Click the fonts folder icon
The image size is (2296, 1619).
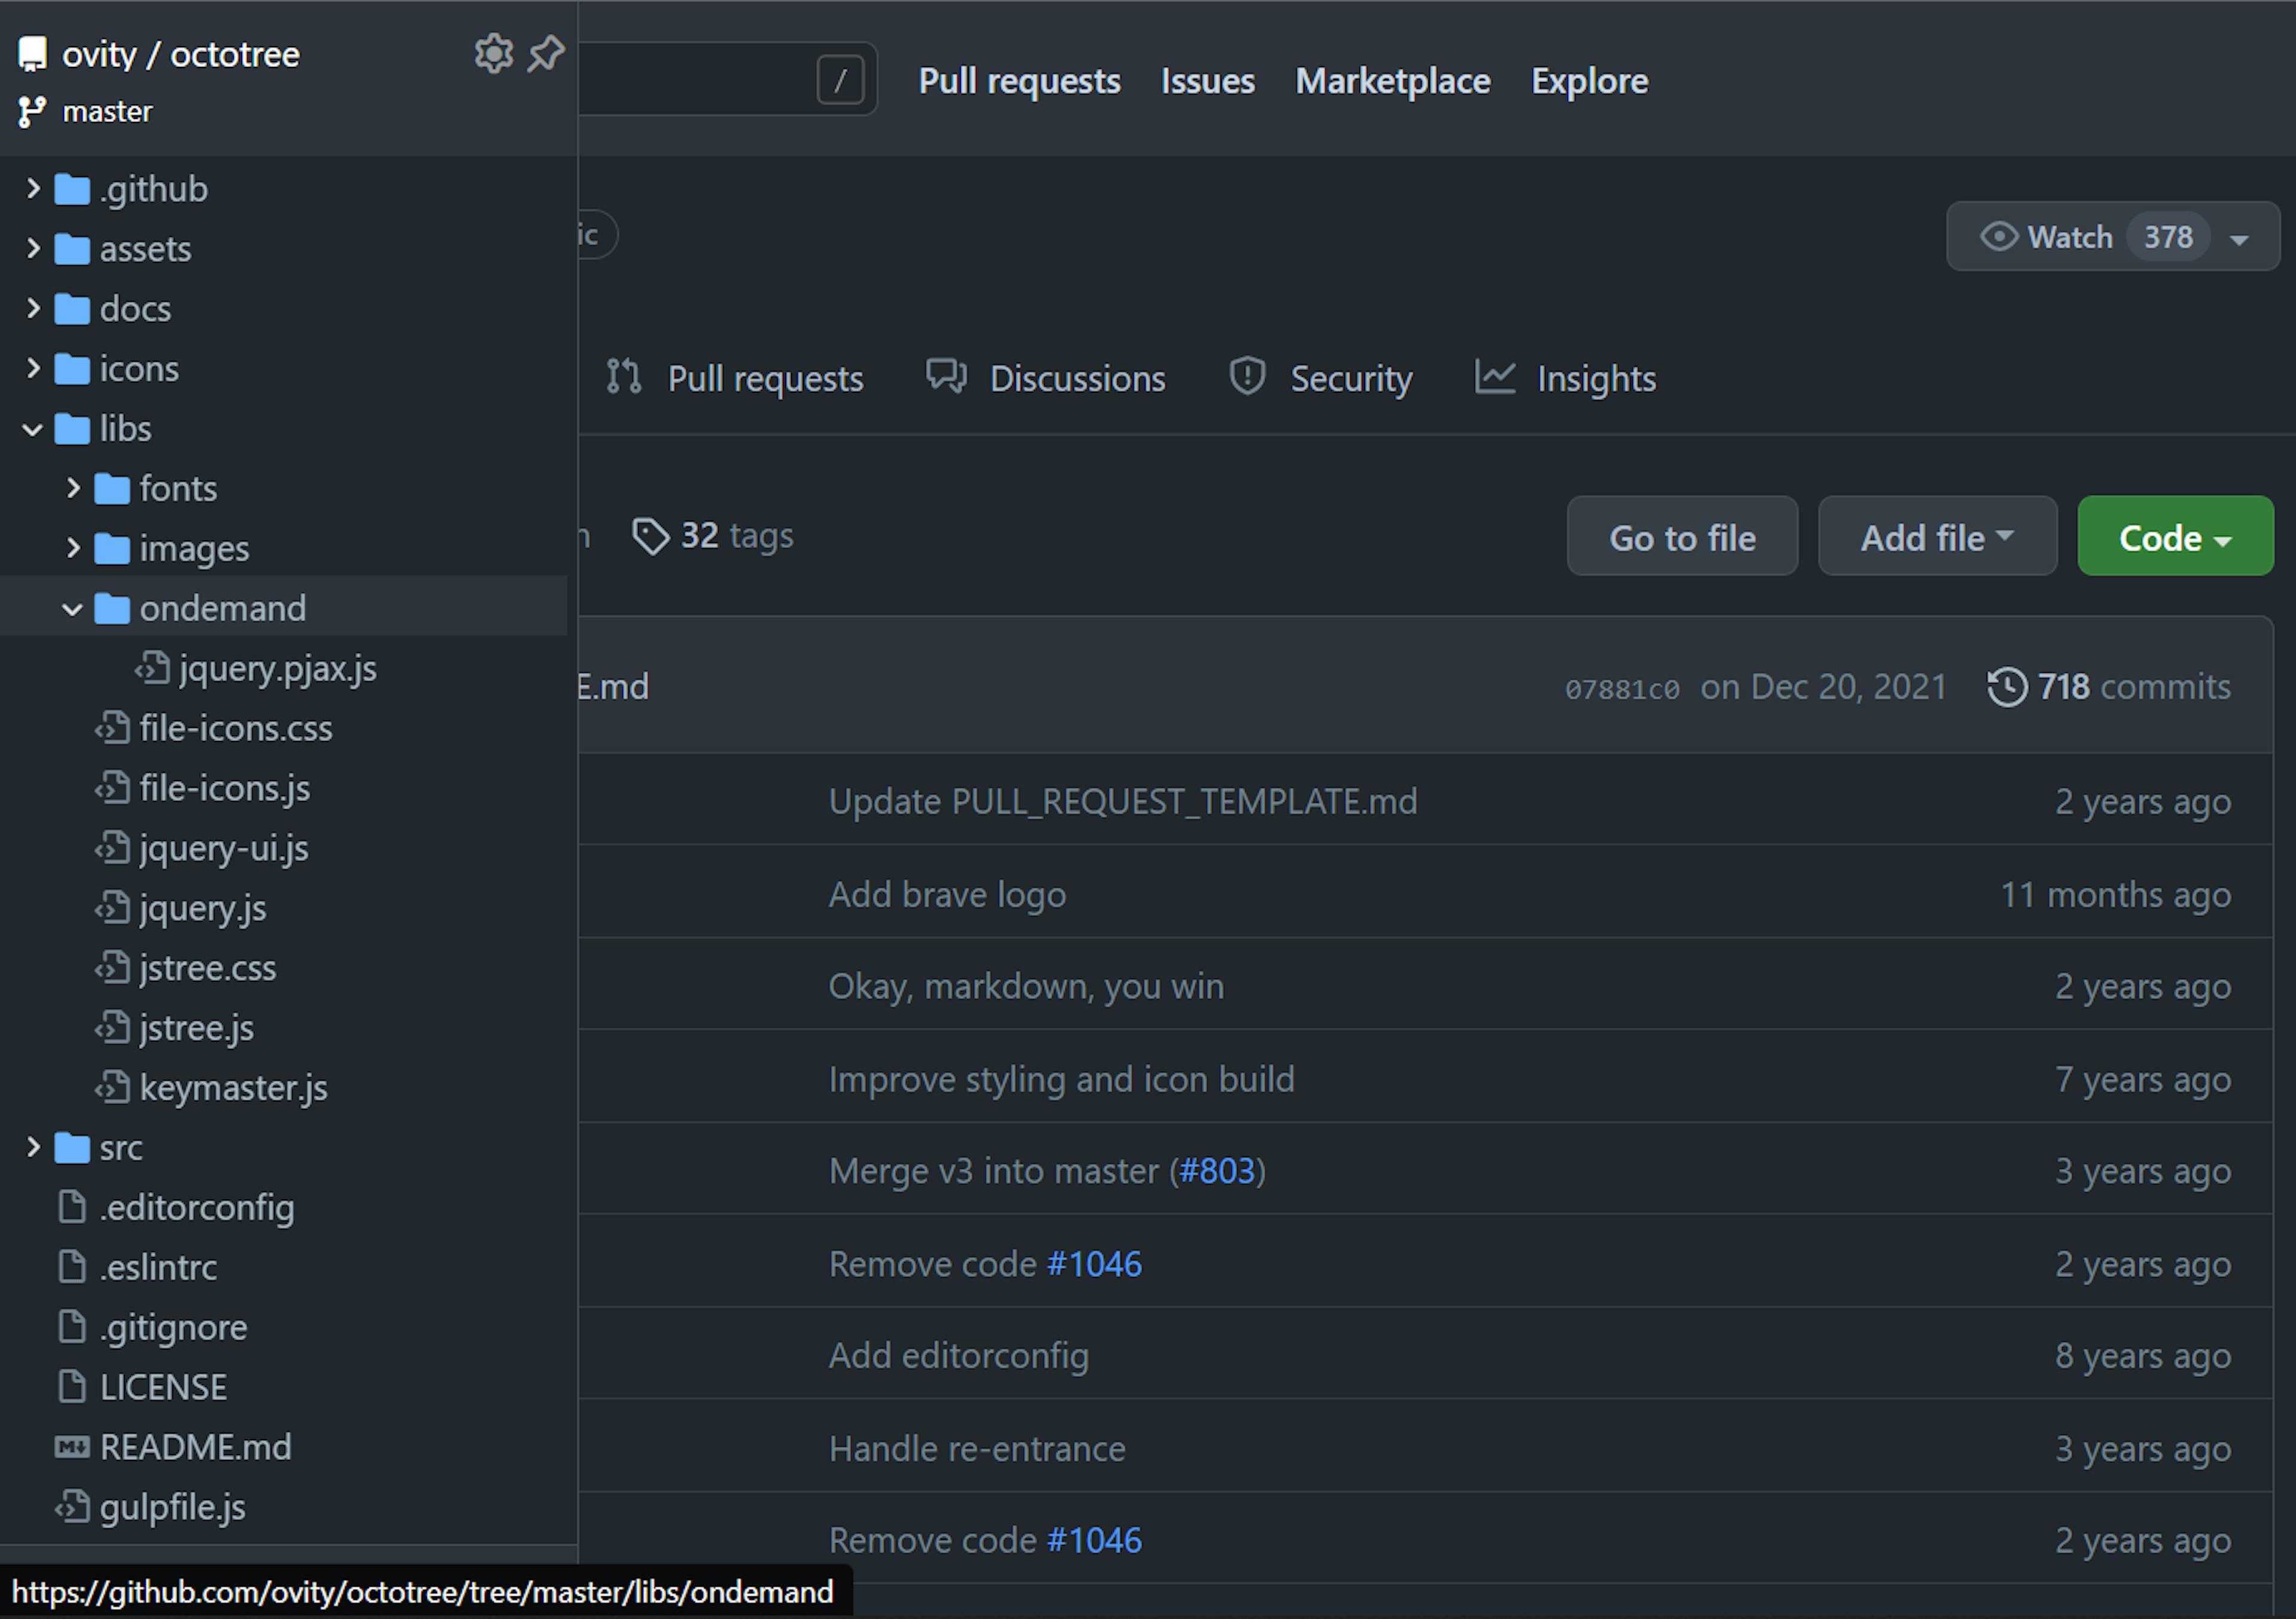click(112, 489)
